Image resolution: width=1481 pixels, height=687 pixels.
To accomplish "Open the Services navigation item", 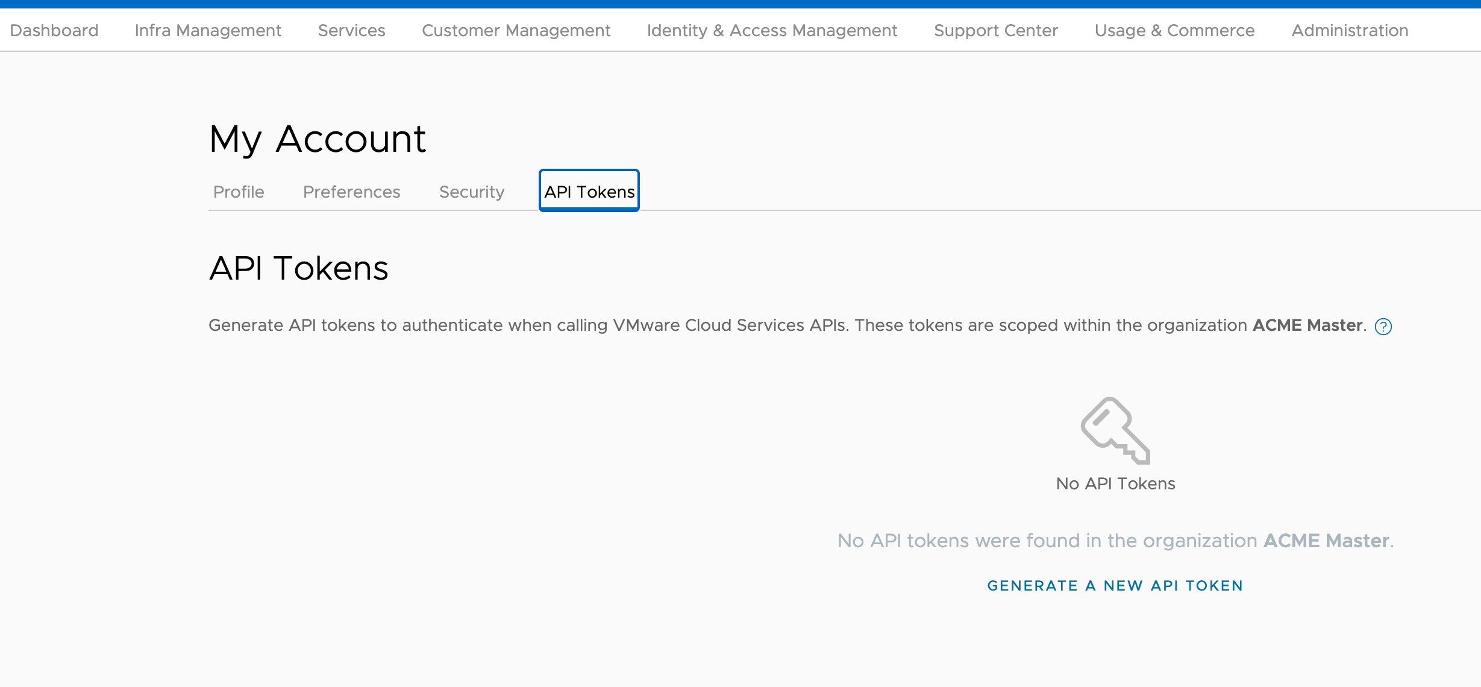I will click(351, 30).
